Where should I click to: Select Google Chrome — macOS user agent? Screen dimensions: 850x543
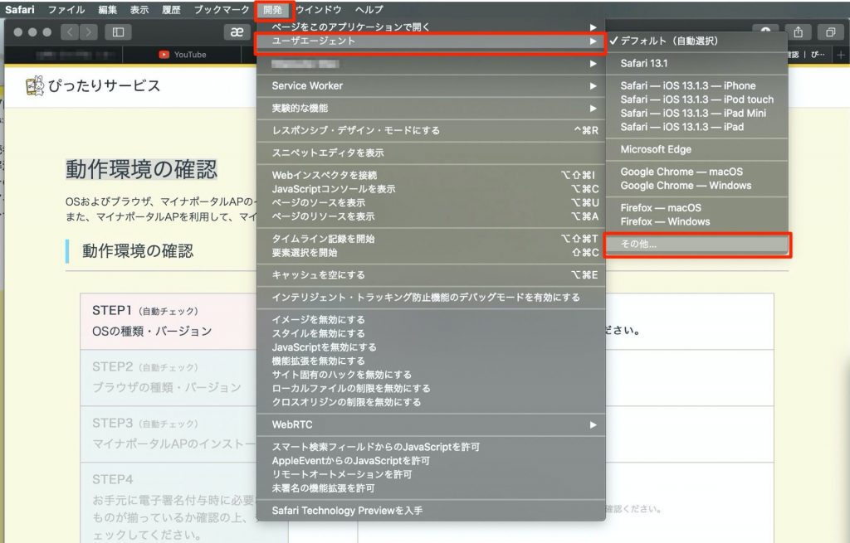pyautogui.click(x=696, y=172)
